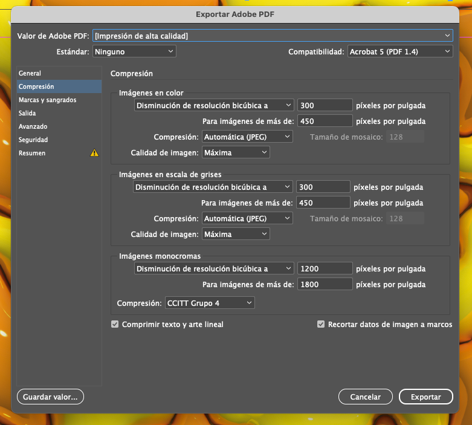The image size is (472, 425).
Task: Open Compresión dropdown under escala de grises
Action: point(247,218)
